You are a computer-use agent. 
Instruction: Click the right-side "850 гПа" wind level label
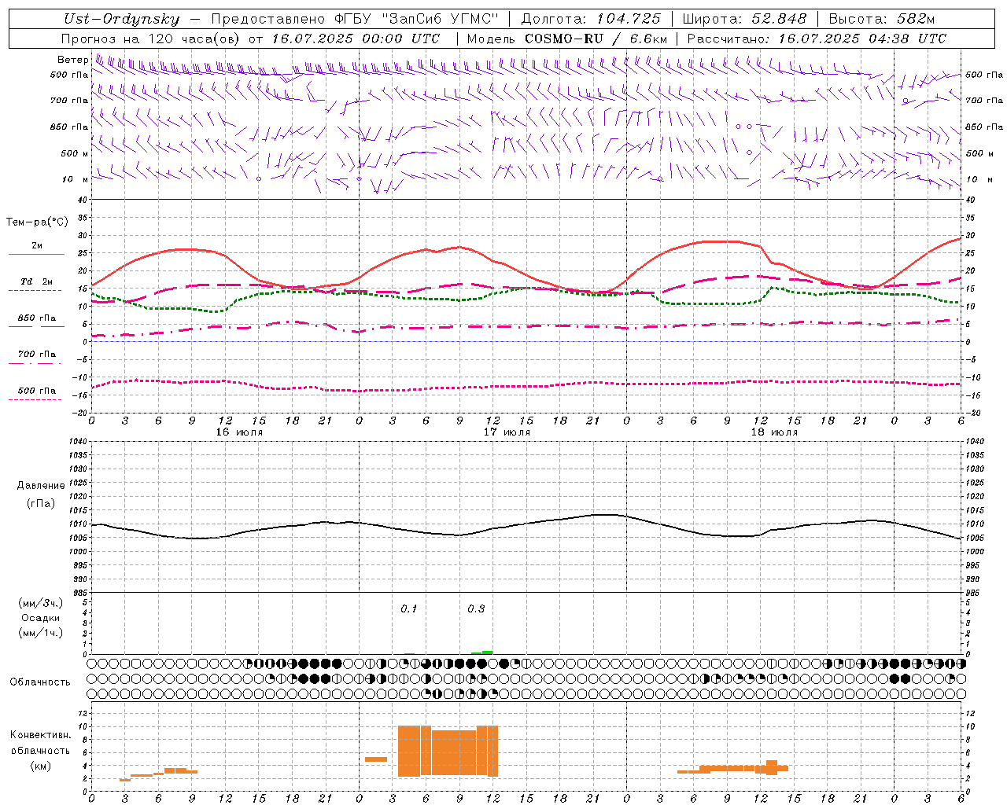pos(984,127)
